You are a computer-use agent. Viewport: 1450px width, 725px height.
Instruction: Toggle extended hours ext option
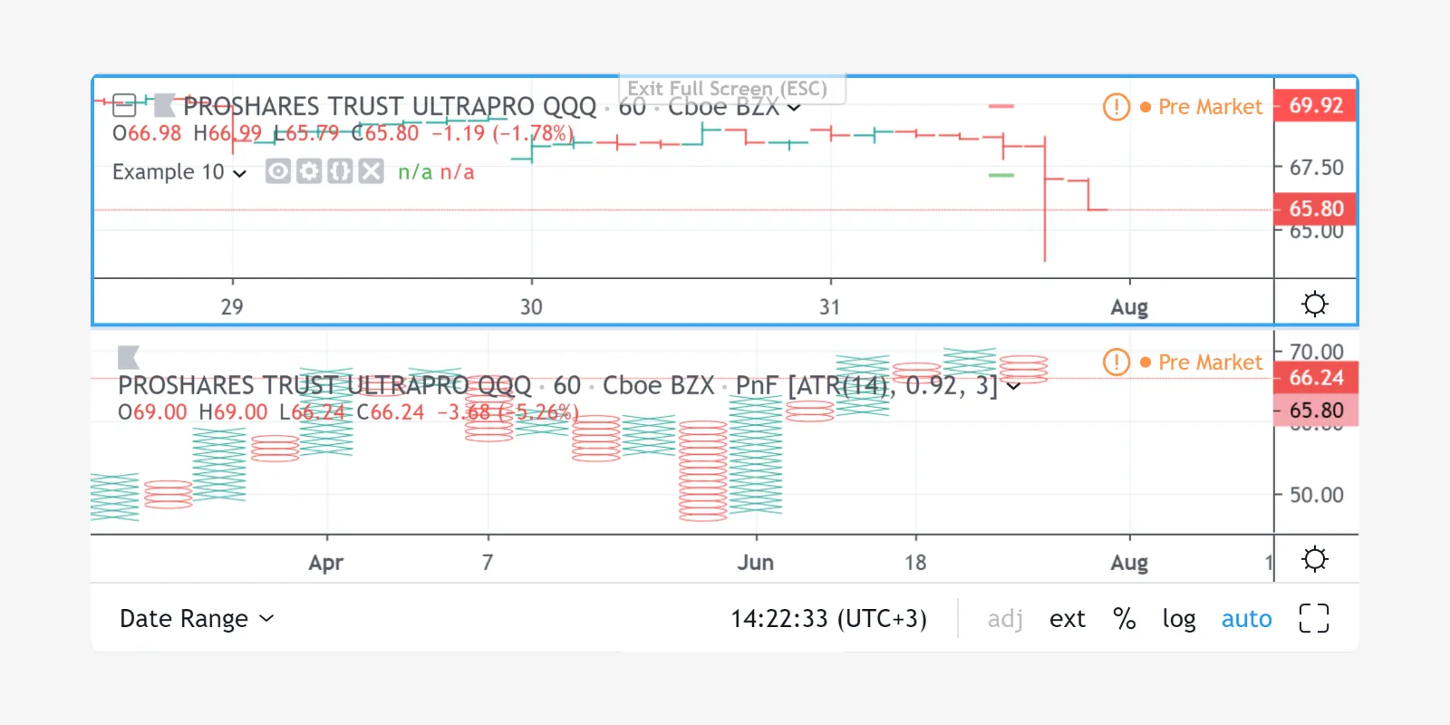click(1068, 619)
